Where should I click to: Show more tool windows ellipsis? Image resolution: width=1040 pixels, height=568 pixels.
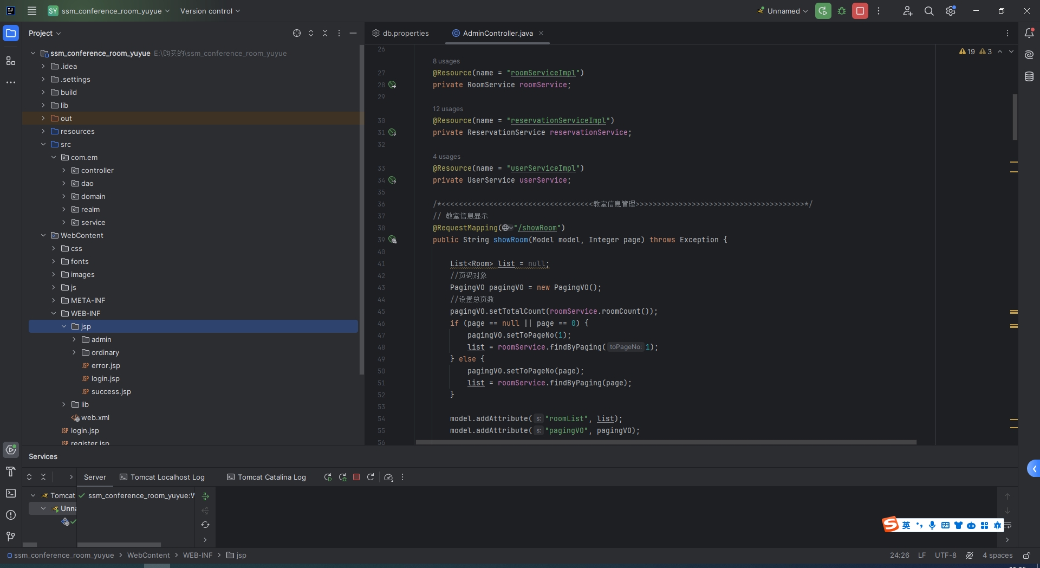click(x=11, y=82)
